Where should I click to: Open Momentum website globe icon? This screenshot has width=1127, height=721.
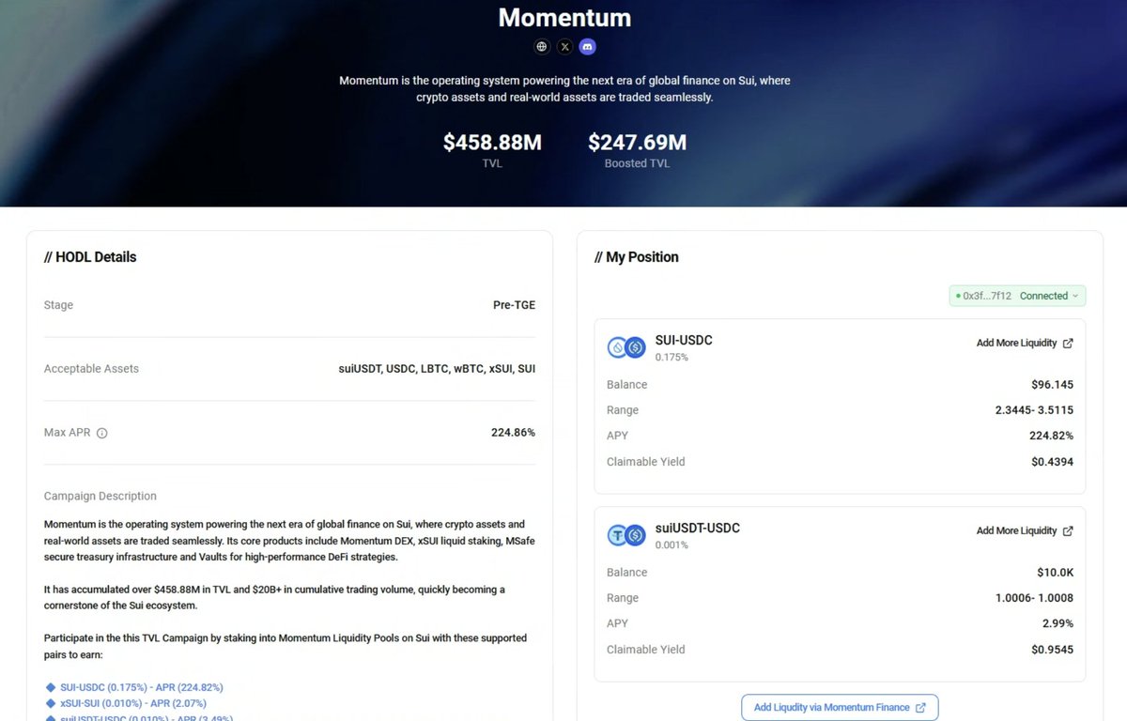[542, 46]
